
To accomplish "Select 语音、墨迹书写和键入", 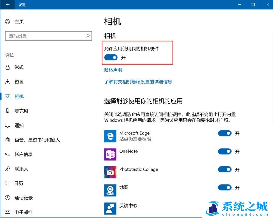I will (x=37, y=140).
